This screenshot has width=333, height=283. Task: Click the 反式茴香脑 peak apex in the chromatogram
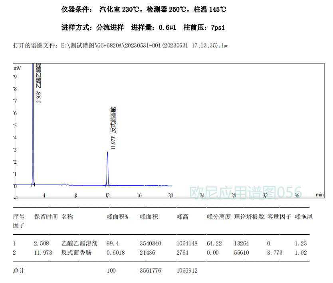[107, 153]
